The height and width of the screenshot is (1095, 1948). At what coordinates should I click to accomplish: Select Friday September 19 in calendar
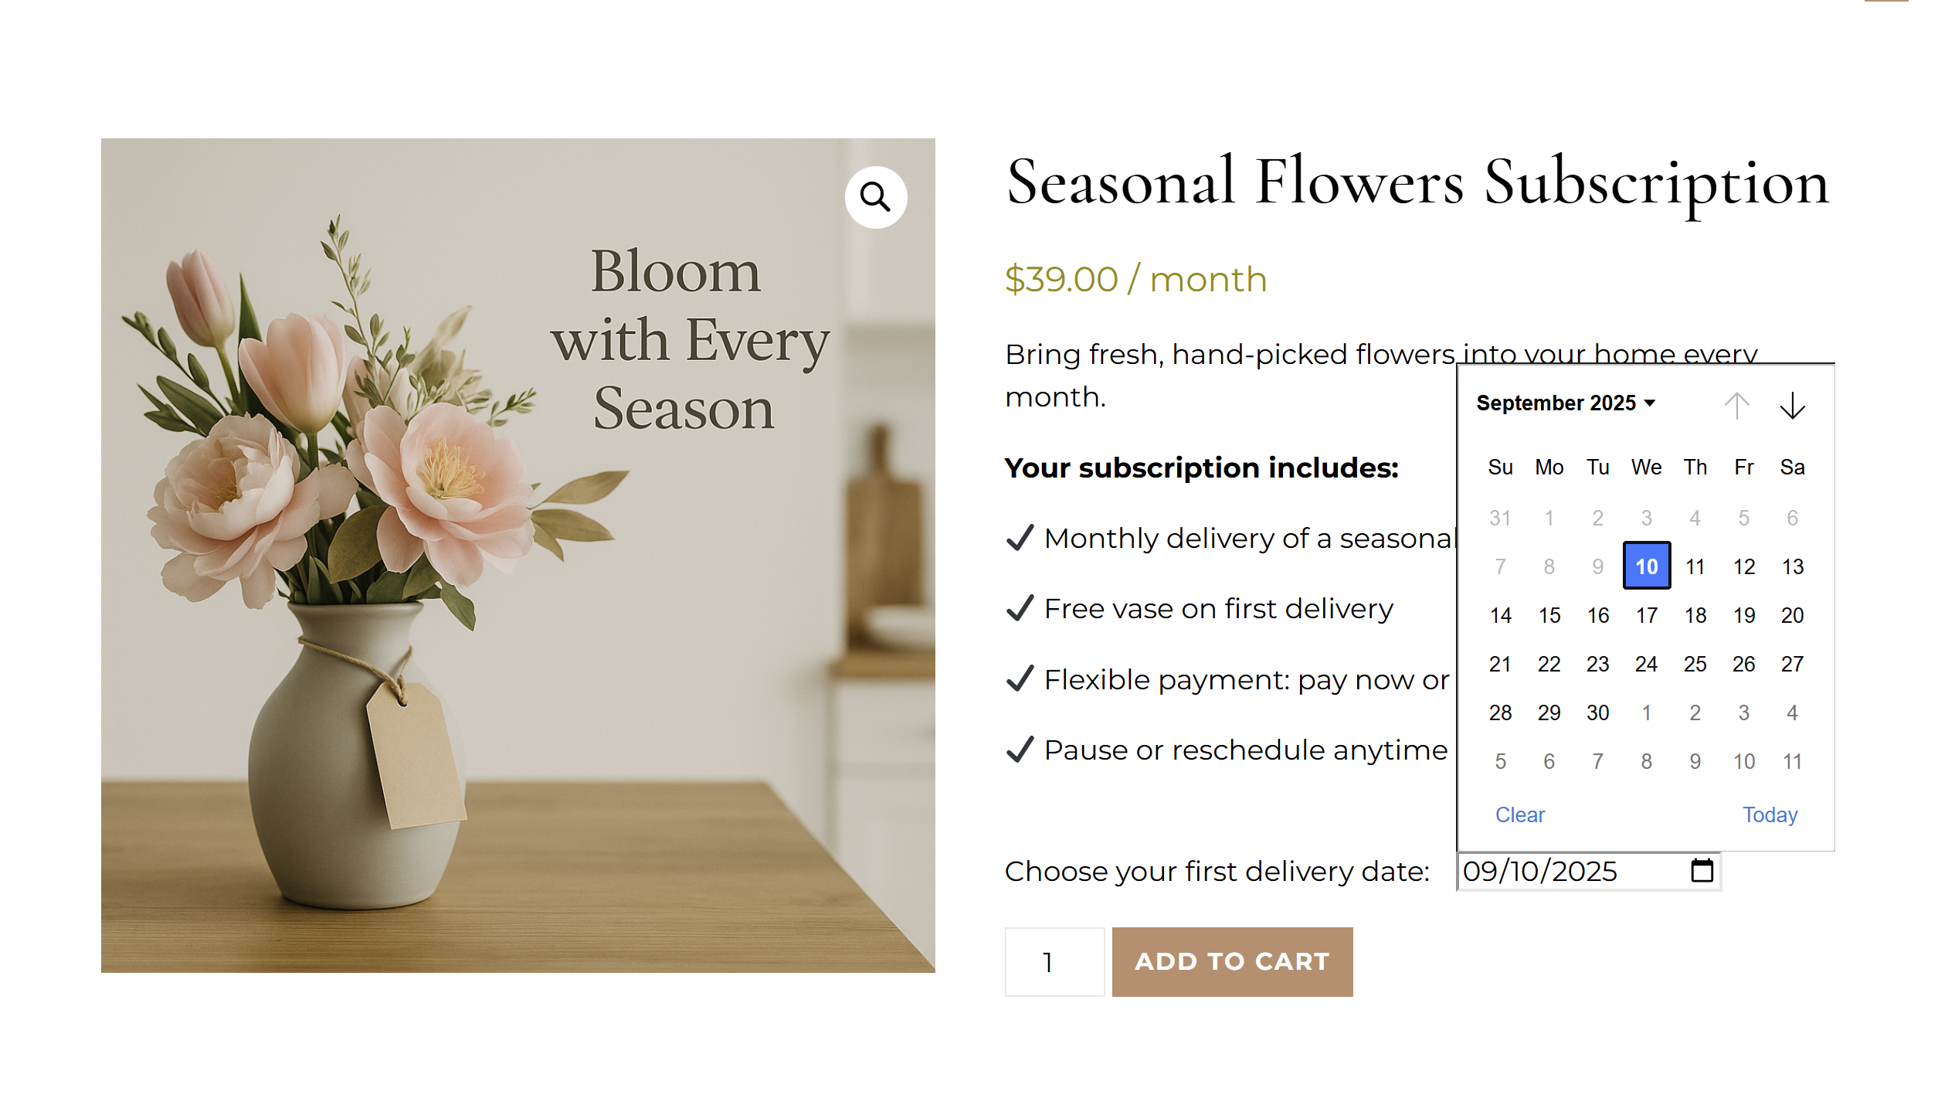[1743, 615]
